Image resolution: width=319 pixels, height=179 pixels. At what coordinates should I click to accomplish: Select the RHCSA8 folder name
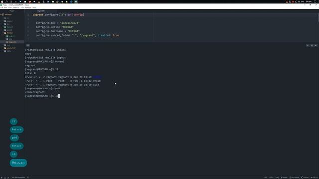(x=10, y=33)
